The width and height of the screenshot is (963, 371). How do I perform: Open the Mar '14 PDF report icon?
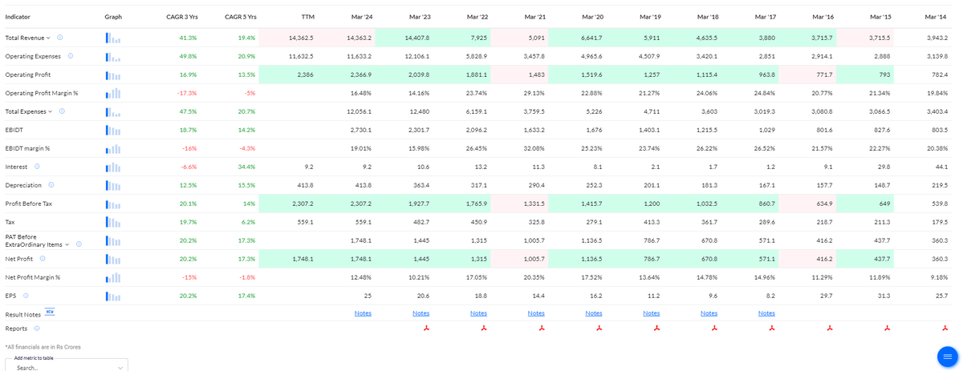pyautogui.click(x=945, y=328)
